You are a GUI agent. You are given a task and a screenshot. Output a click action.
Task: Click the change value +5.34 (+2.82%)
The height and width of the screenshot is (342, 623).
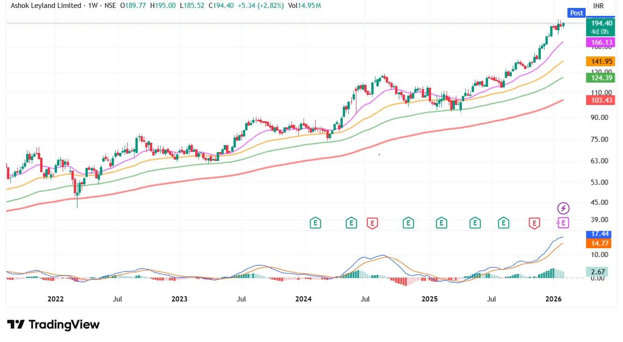coord(261,6)
